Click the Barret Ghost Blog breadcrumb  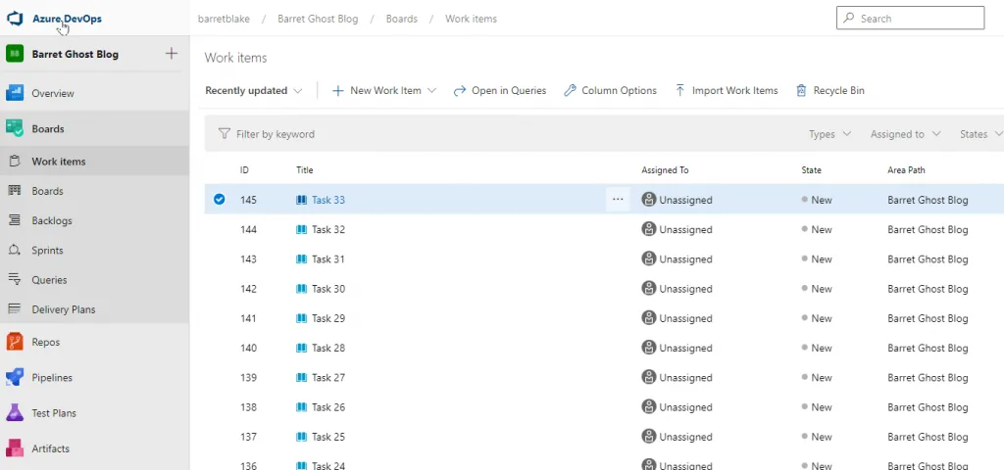(318, 19)
